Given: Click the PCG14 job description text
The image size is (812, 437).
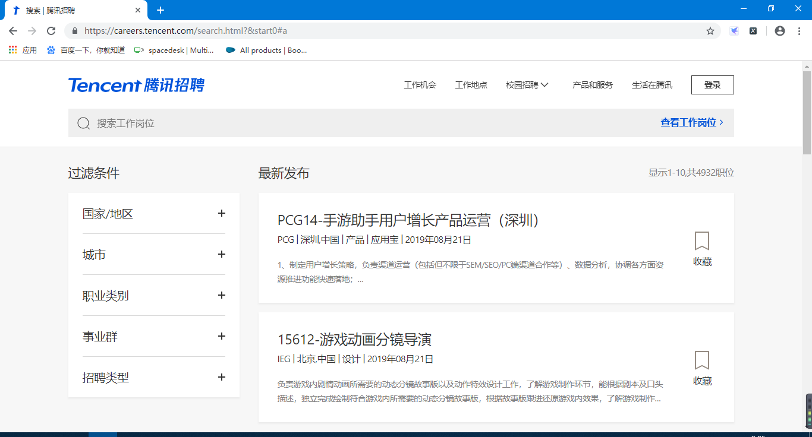Looking at the screenshot, I should [470, 272].
